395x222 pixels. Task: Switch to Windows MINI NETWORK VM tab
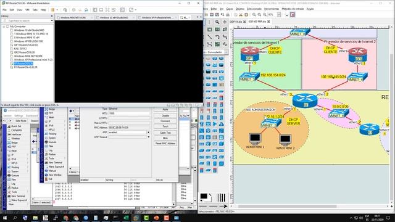point(73,18)
